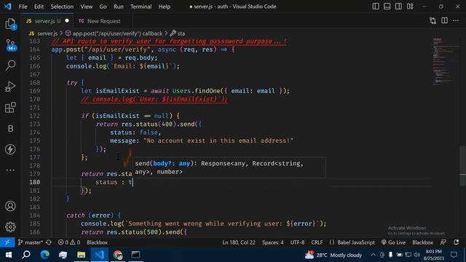Click Blackbox beside Go Live in status bar
466x262 pixels.
pyautogui.click(x=422, y=242)
